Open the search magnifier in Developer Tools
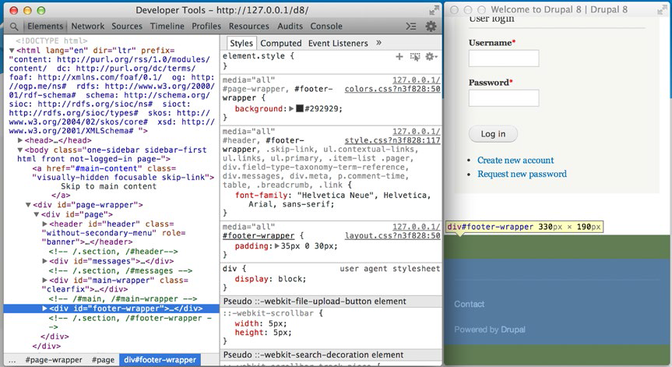Viewport: 672px width, 367px height. click(x=14, y=26)
